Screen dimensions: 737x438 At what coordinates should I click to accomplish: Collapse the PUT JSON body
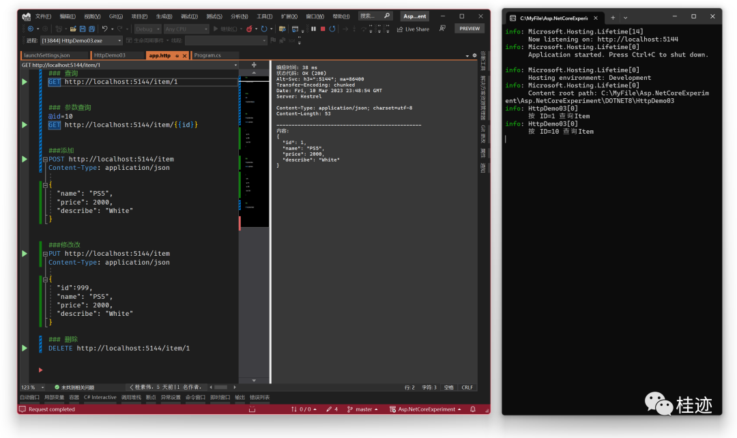tap(45, 280)
